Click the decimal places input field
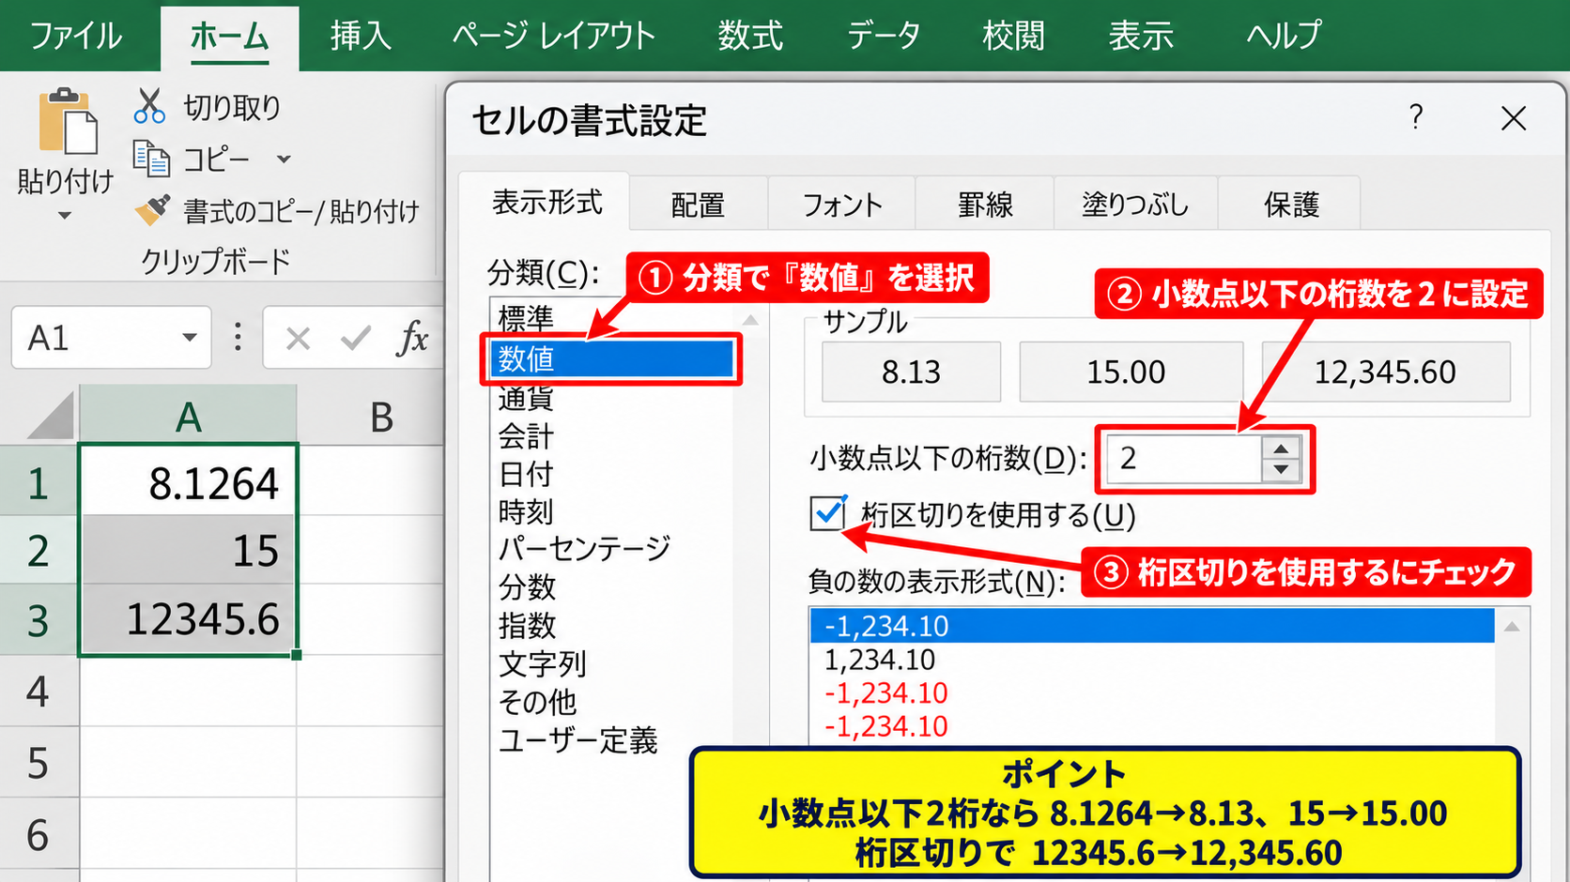Image resolution: width=1570 pixels, height=882 pixels. pyautogui.click(x=1184, y=459)
